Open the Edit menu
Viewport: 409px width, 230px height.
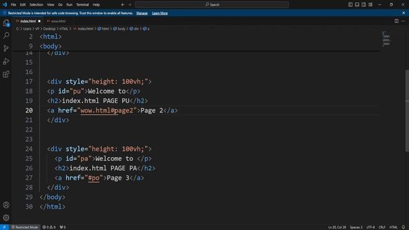pyautogui.click(x=23, y=4)
